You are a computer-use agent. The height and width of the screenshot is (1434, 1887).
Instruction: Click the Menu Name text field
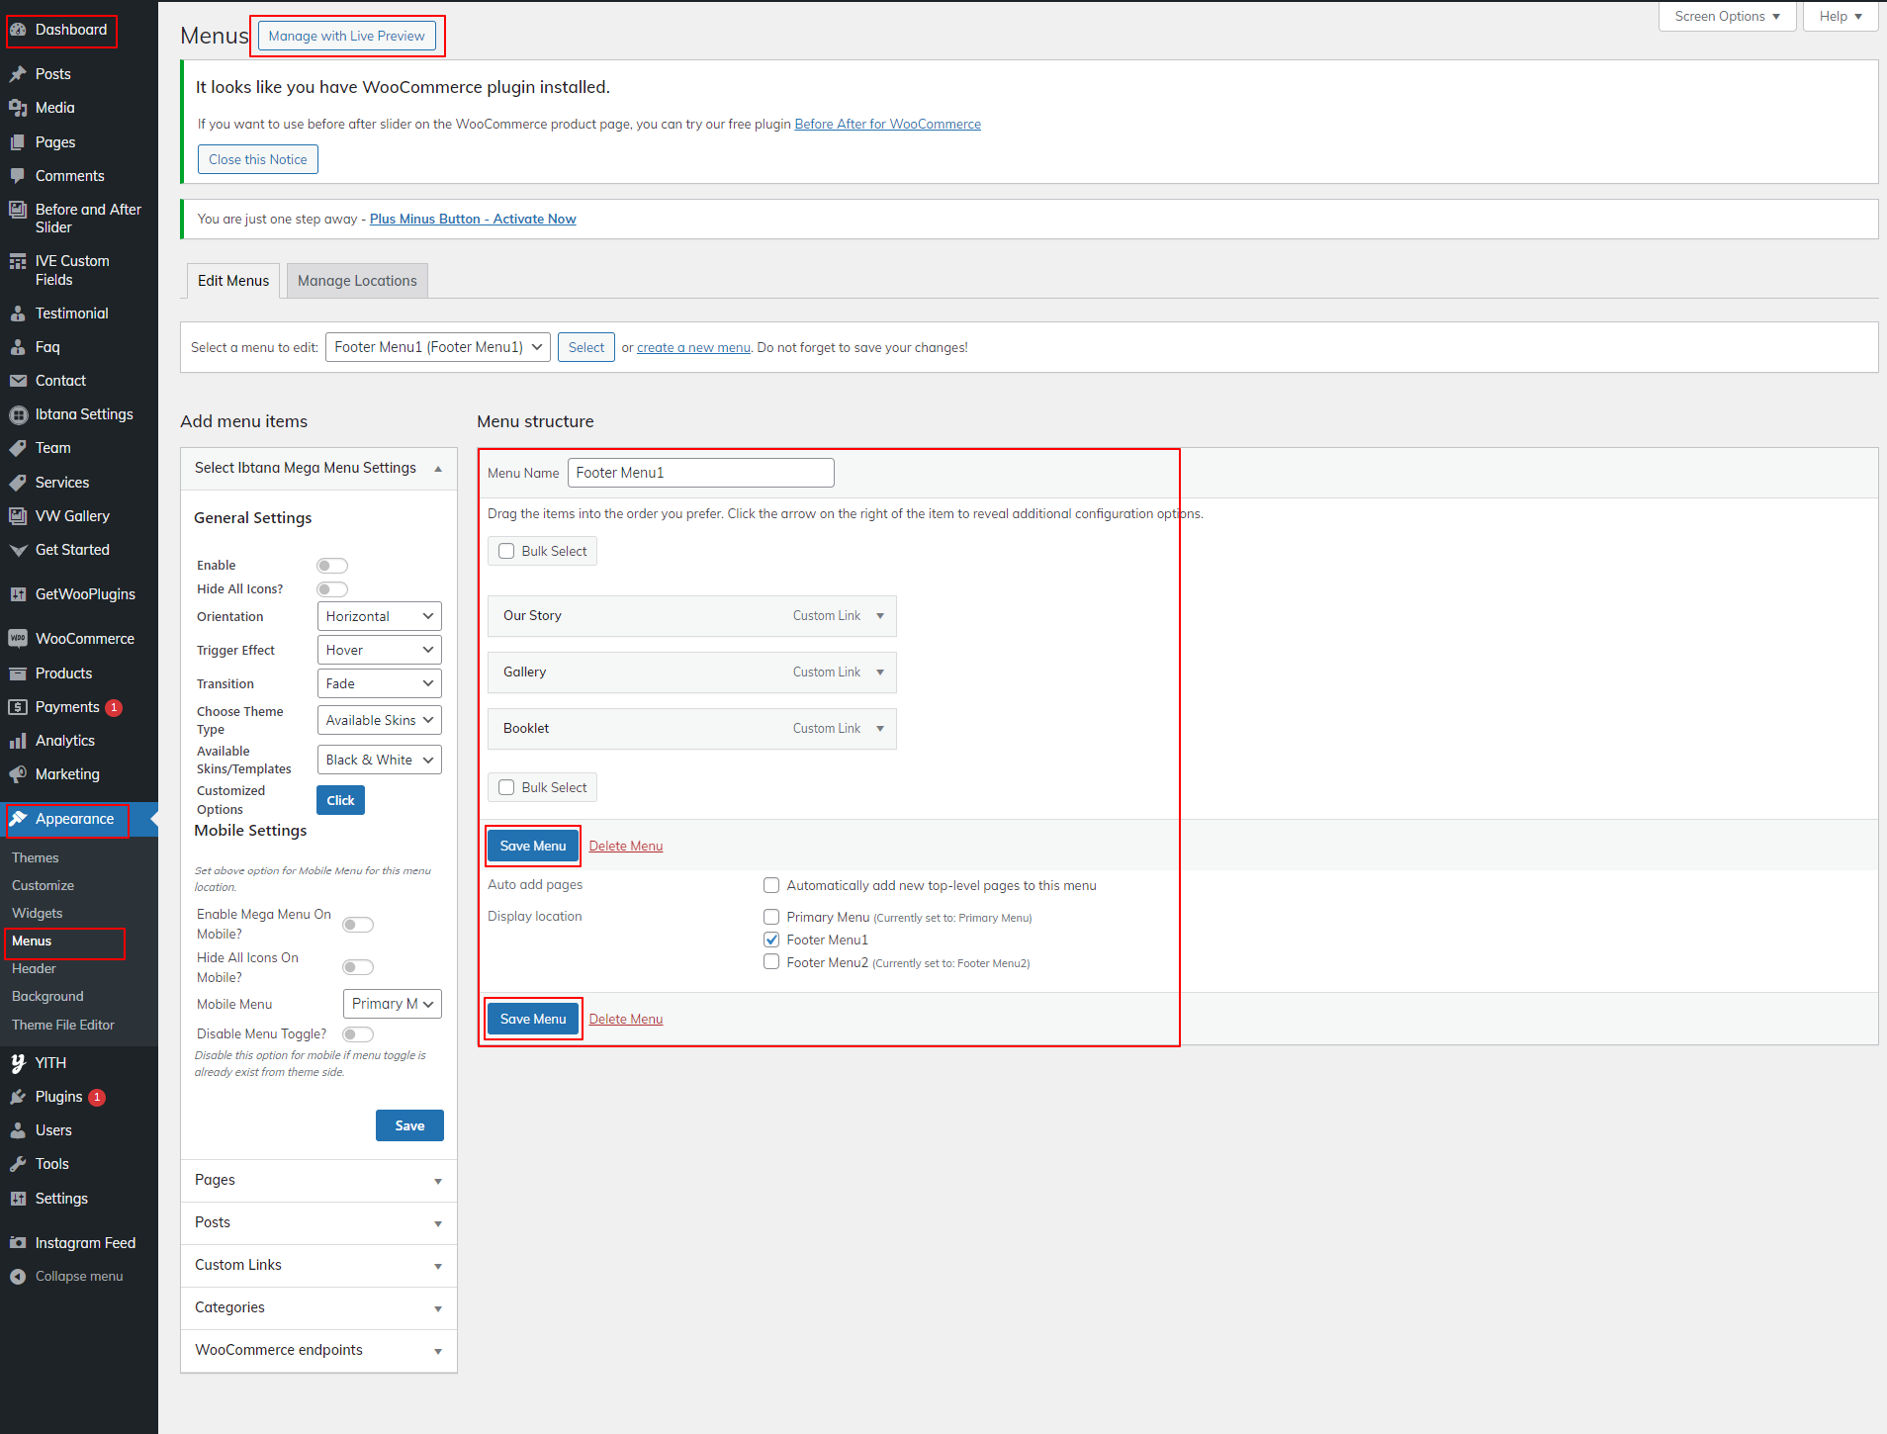[700, 473]
